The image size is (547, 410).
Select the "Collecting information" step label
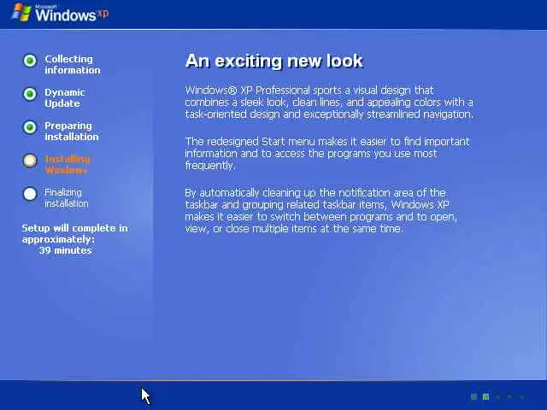pyautogui.click(x=72, y=65)
